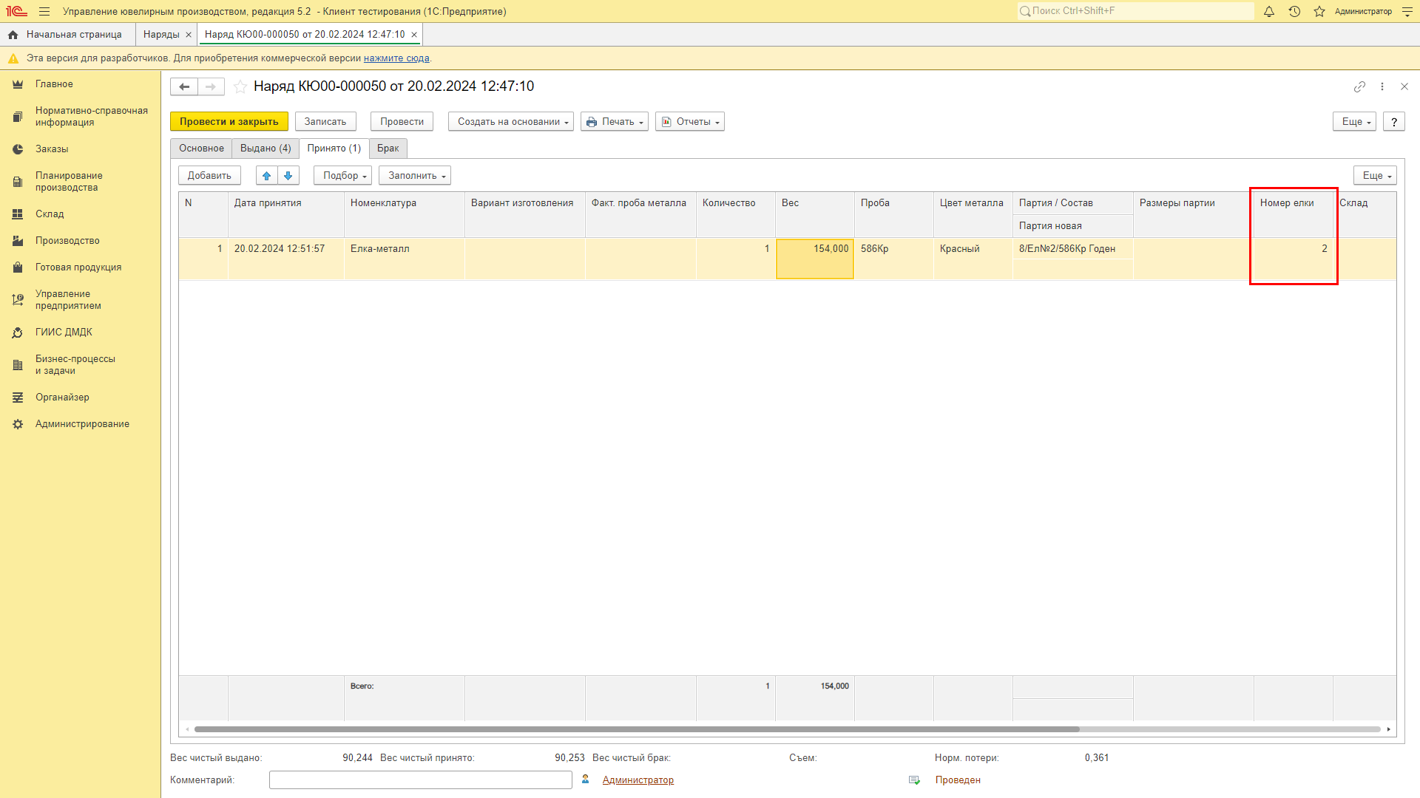Image resolution: width=1420 pixels, height=798 pixels.
Task: Select the Вес cell 154,000
Action: (815, 259)
